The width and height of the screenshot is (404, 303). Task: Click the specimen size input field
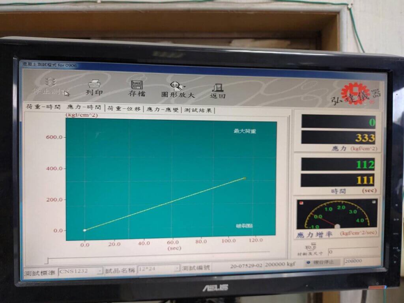tap(352, 252)
